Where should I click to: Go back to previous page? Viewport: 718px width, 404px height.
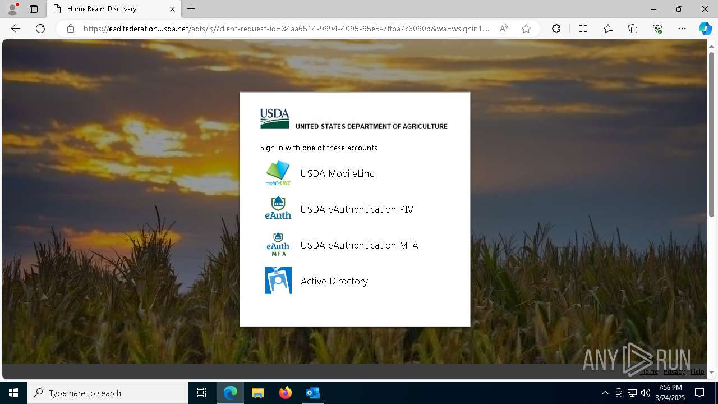(x=16, y=29)
